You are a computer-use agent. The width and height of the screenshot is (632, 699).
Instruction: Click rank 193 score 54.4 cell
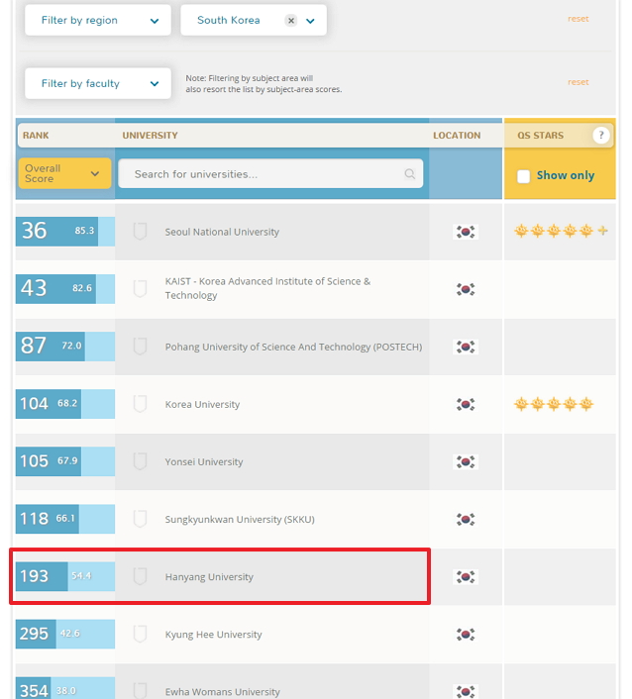(65, 576)
